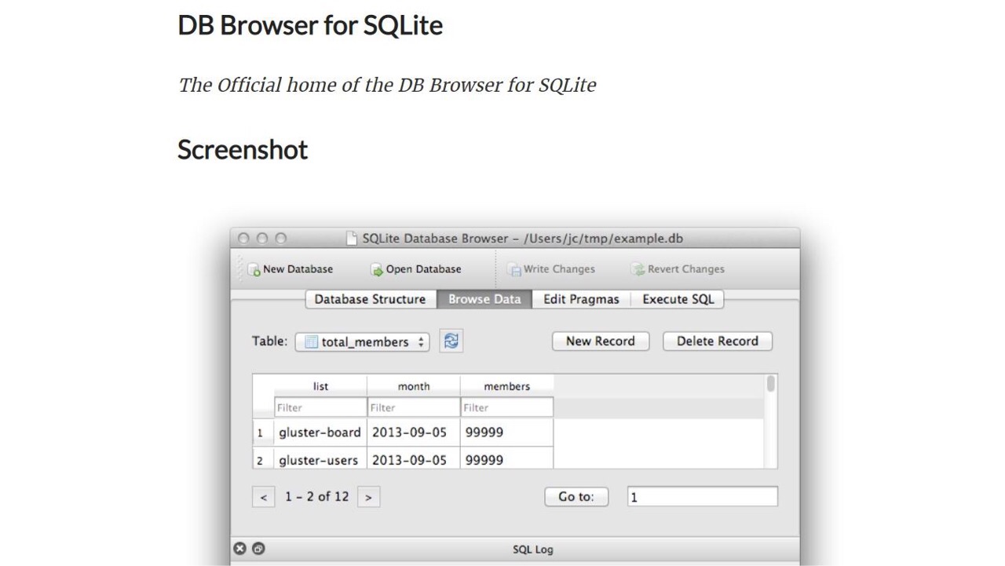The height and width of the screenshot is (566, 1005).
Task: Click the window zoom button
Action: click(281, 238)
